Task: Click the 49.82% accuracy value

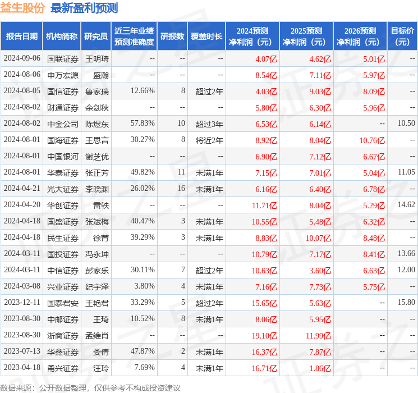Action: point(143,172)
